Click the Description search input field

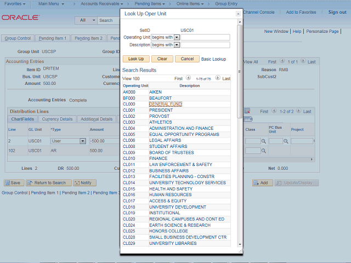pyautogui.click(x=205, y=45)
